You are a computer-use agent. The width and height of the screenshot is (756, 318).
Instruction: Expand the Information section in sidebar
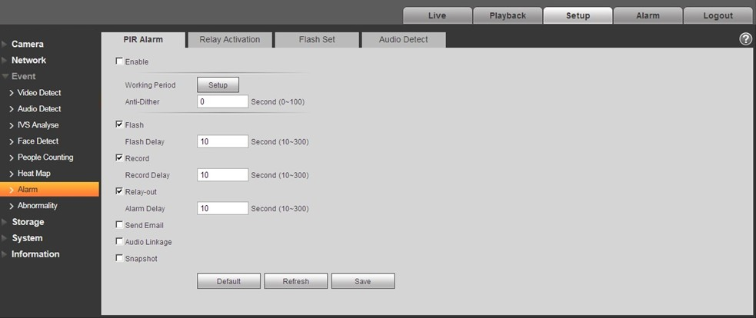pos(35,254)
